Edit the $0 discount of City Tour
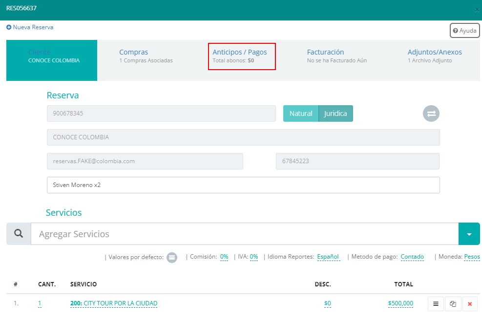 click(x=327, y=303)
